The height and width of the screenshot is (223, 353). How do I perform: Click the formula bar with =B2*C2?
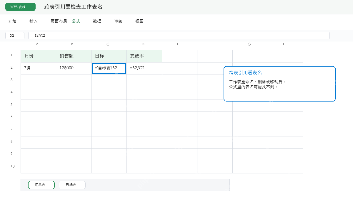coord(179,36)
